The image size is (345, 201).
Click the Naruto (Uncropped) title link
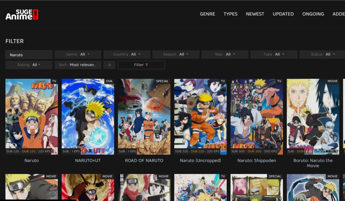[x=200, y=160]
